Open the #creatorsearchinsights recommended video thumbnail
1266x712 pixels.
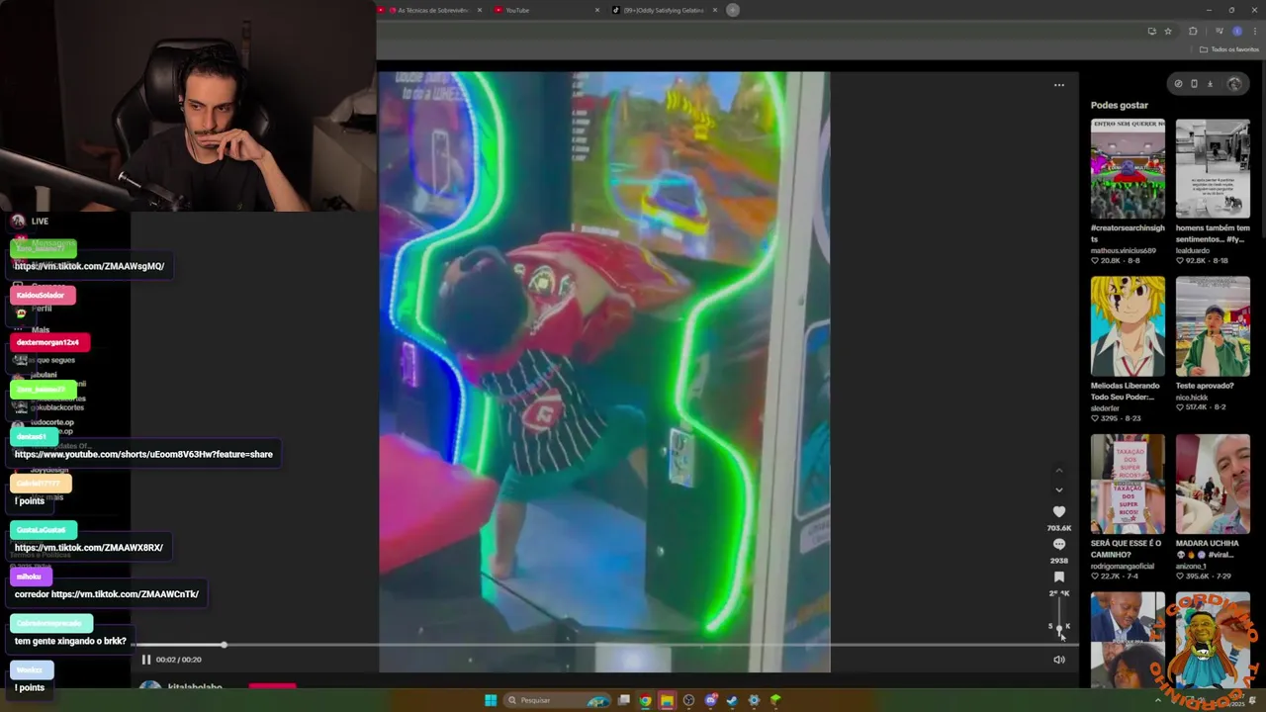click(1128, 168)
